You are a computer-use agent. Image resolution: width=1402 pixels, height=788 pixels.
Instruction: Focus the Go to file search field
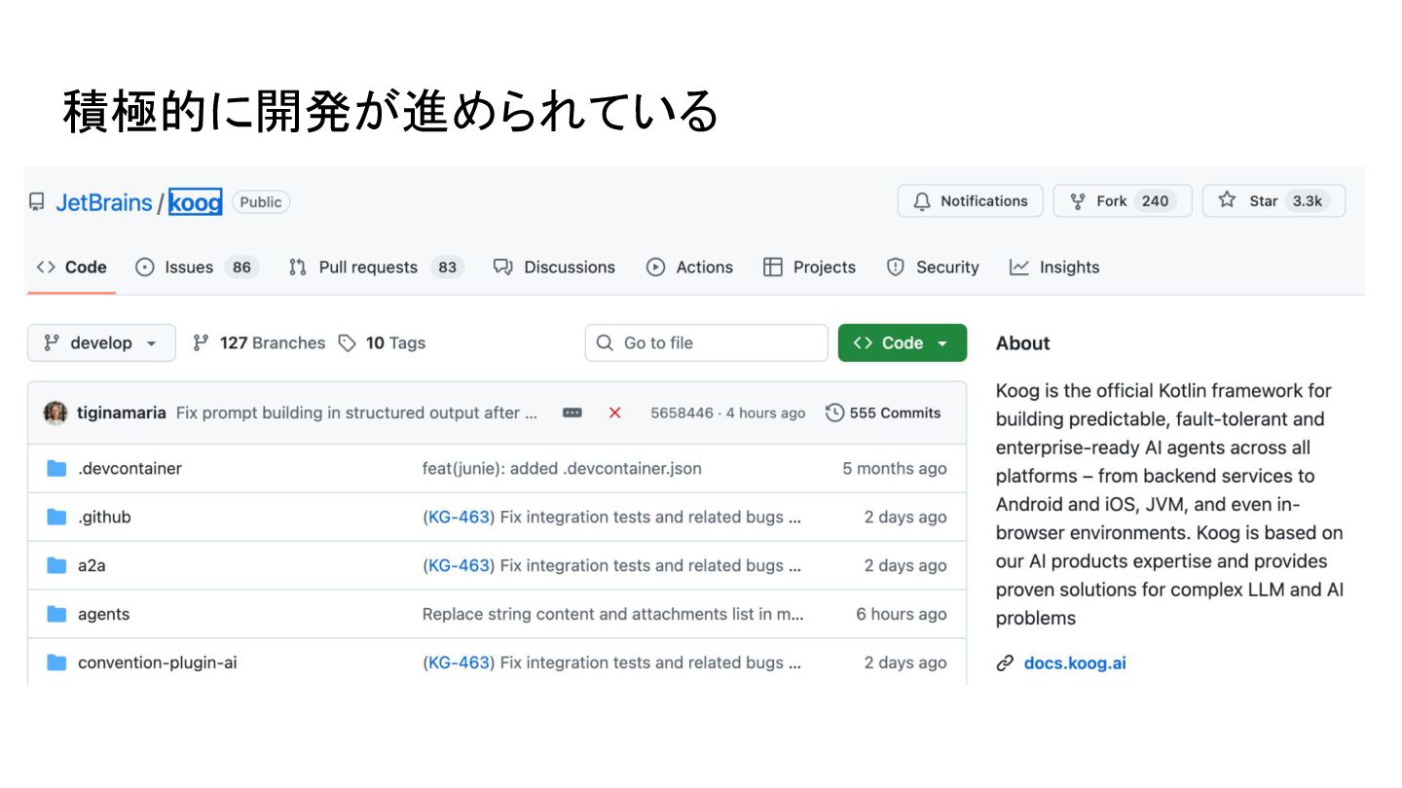click(706, 342)
